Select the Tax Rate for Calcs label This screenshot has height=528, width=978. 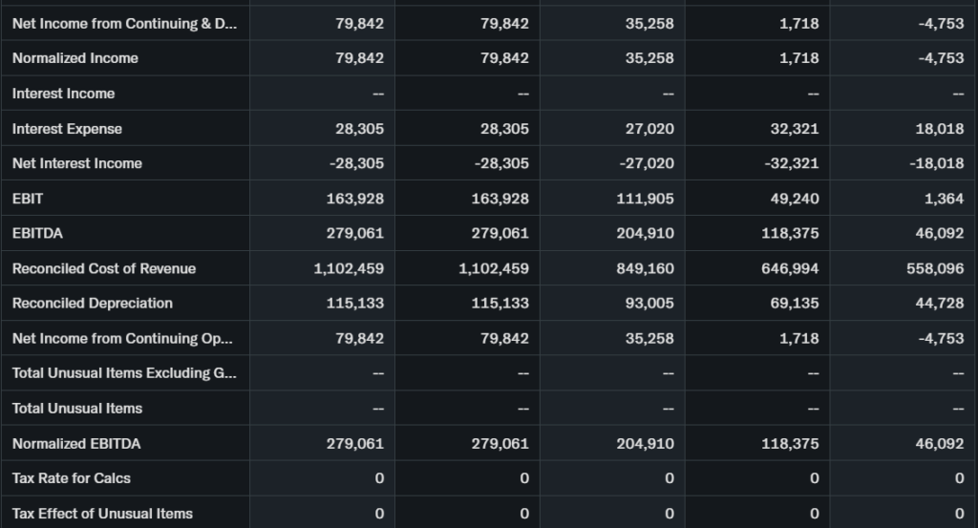click(72, 478)
